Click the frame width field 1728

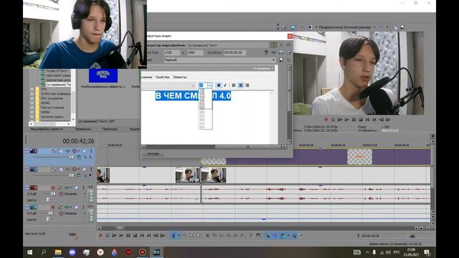coord(172,52)
